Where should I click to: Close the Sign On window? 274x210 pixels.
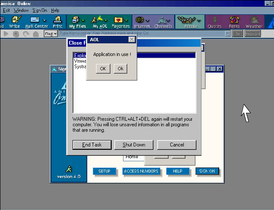pyautogui.click(x=220, y=69)
